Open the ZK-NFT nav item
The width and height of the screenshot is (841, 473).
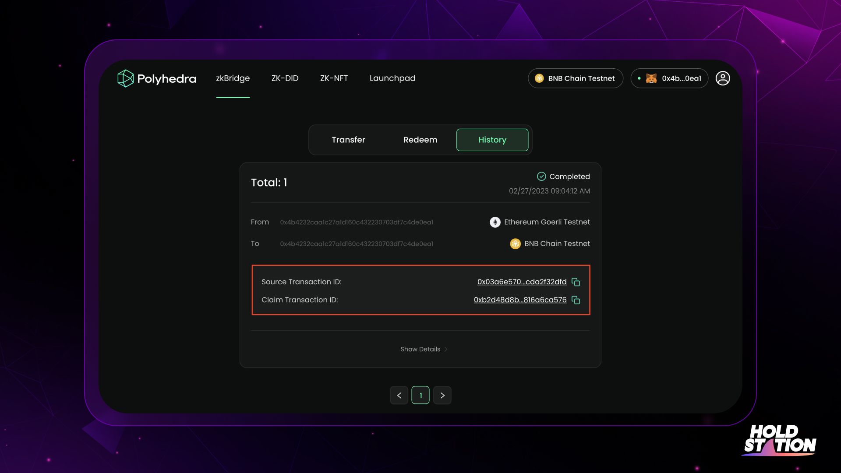pyautogui.click(x=334, y=78)
